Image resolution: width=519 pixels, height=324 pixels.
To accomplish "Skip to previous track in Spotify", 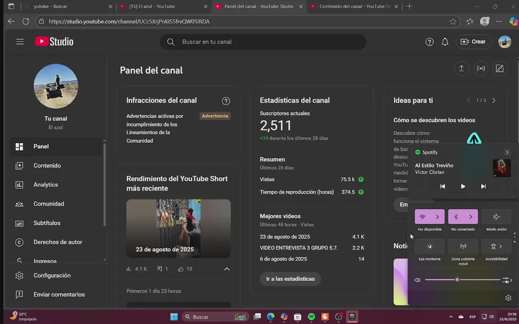I will [x=442, y=186].
